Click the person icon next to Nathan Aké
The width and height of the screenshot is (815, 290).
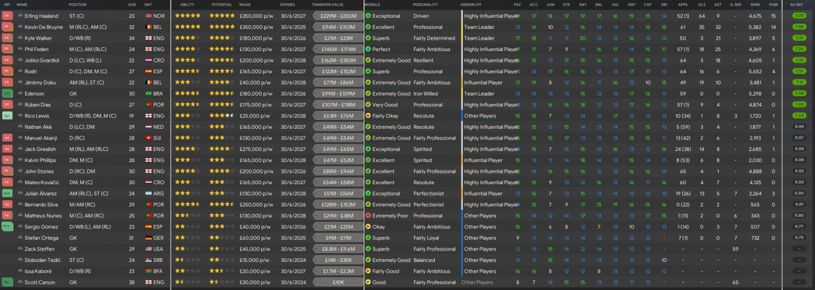(20, 127)
